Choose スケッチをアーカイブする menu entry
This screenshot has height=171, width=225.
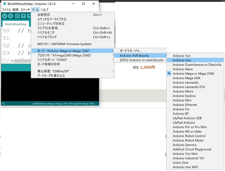click(x=73, y=19)
